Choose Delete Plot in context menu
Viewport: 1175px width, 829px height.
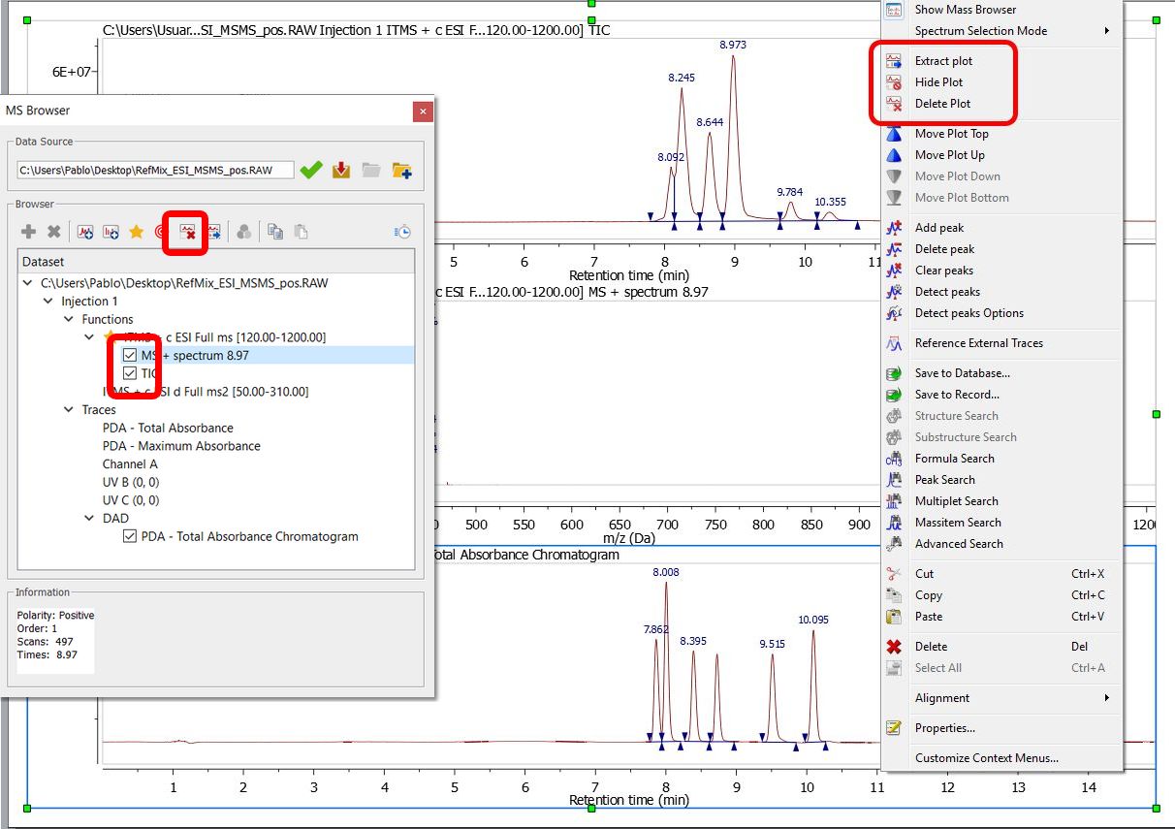point(1001,104)
